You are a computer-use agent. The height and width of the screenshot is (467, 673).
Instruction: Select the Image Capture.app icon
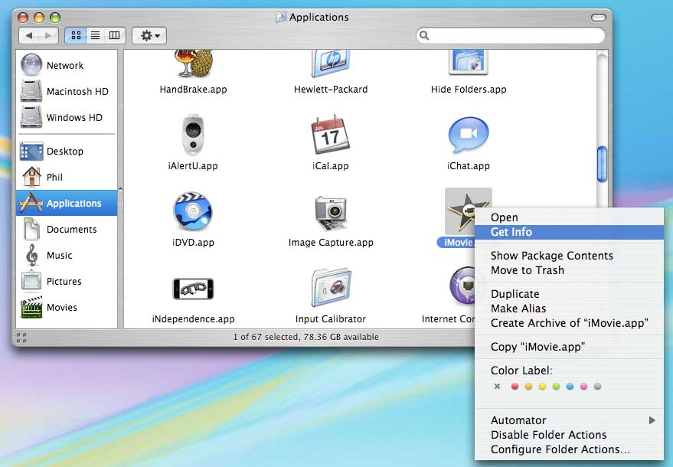tap(331, 213)
